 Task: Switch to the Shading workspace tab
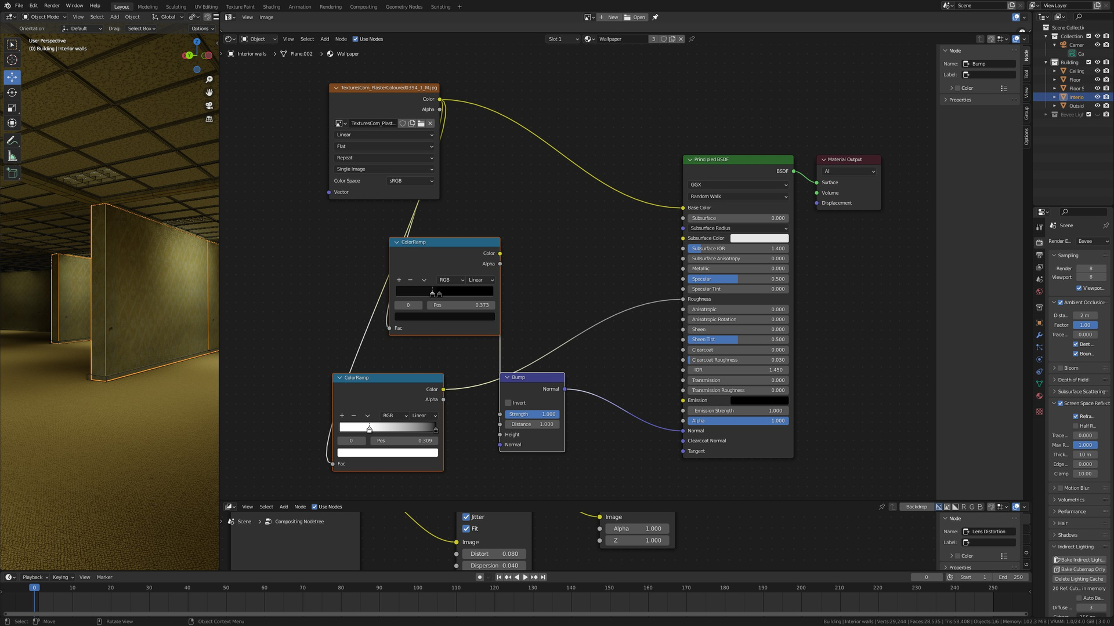271,7
